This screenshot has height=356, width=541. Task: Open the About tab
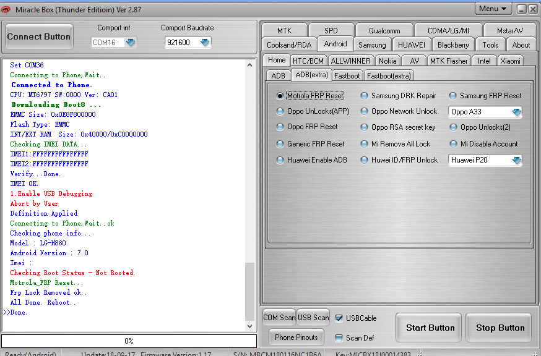coord(521,44)
